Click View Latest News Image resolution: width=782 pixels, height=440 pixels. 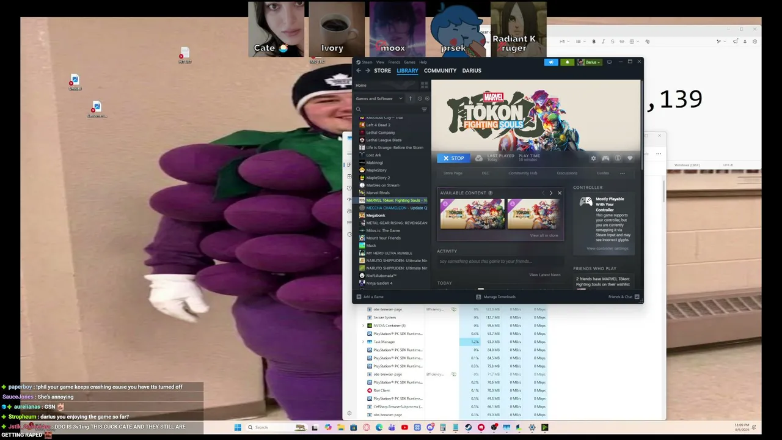click(544, 275)
